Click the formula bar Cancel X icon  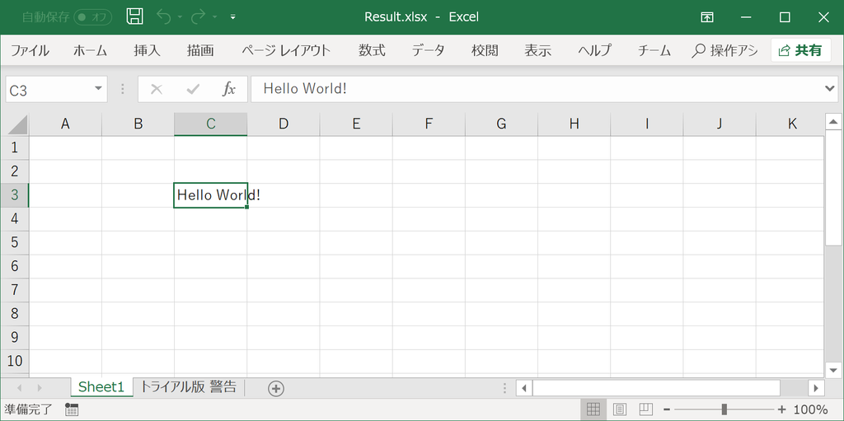157,89
